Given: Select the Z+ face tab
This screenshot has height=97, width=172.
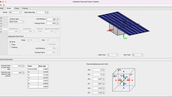Looking at the screenshot, I should (x=4, y=29).
